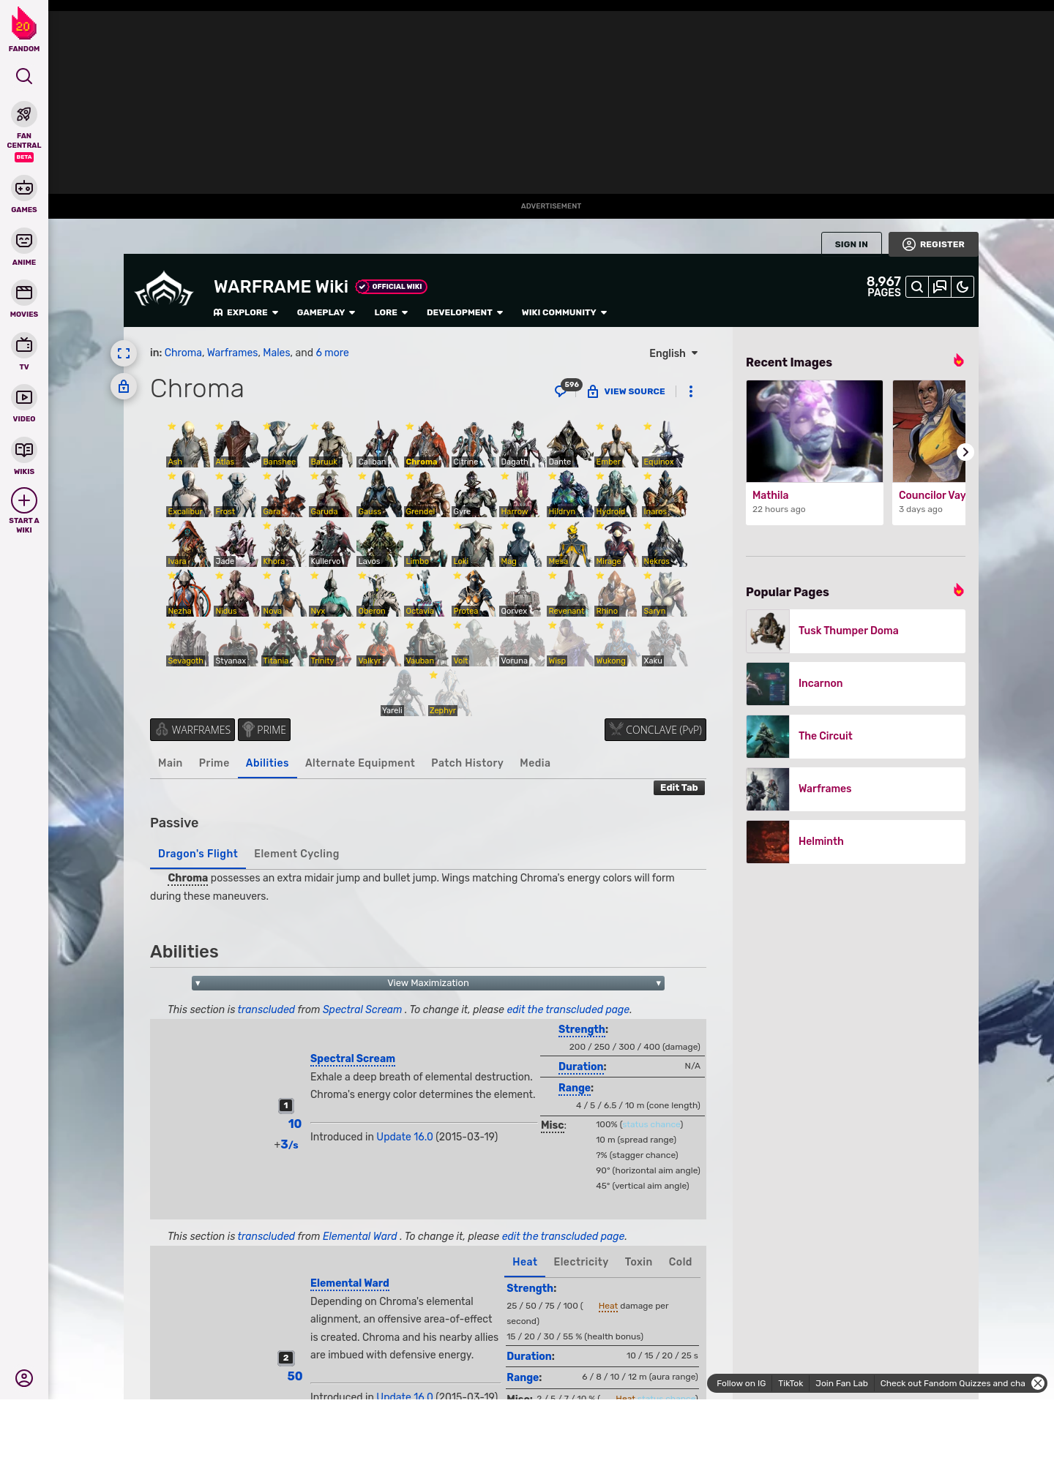This screenshot has height=1463, width=1054.
Task: Open the English language dropdown
Action: point(673,353)
